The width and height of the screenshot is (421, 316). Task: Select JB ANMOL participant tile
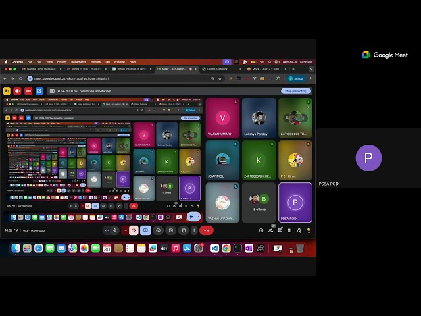222,160
